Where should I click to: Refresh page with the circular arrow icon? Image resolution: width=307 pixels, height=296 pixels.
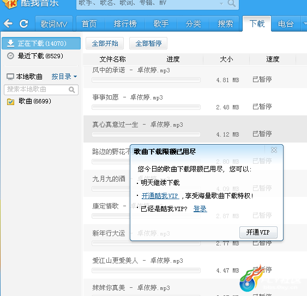tap(23, 23)
